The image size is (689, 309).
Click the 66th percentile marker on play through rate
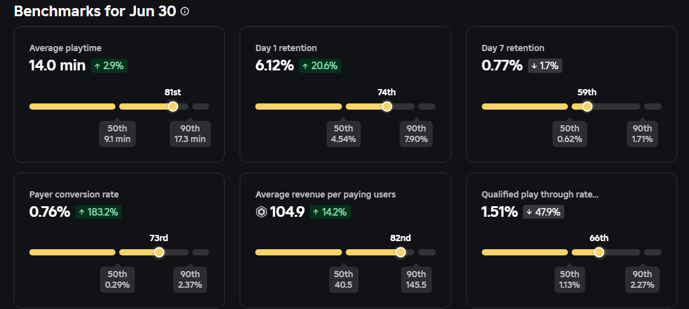(x=599, y=252)
